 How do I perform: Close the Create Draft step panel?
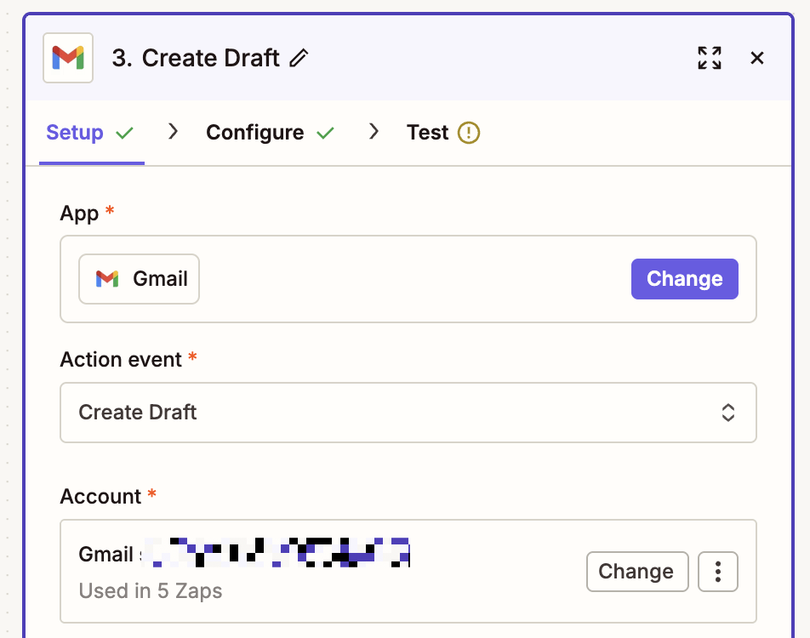pyautogui.click(x=756, y=58)
